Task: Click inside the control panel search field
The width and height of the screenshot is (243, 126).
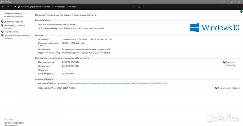Action: tap(191, 7)
